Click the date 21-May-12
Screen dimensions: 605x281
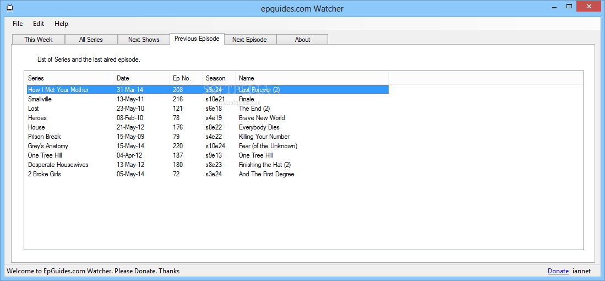tap(130, 127)
